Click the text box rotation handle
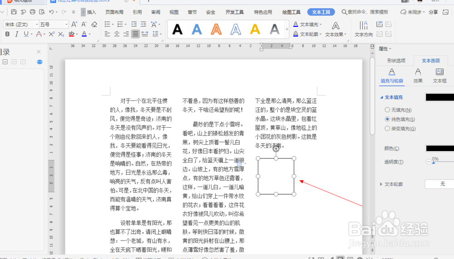454x259 pixels. point(276,149)
